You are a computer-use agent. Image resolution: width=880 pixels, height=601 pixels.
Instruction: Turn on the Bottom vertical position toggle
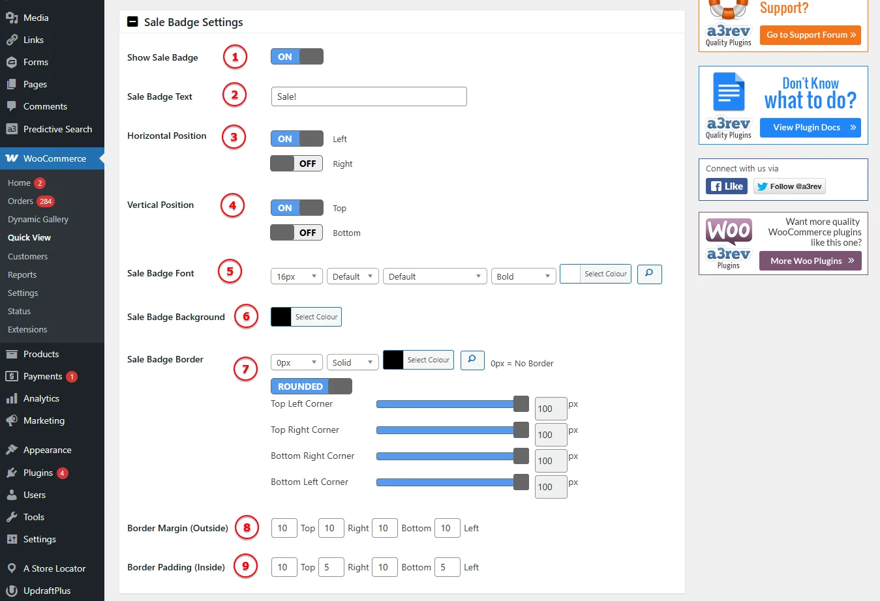click(x=297, y=233)
